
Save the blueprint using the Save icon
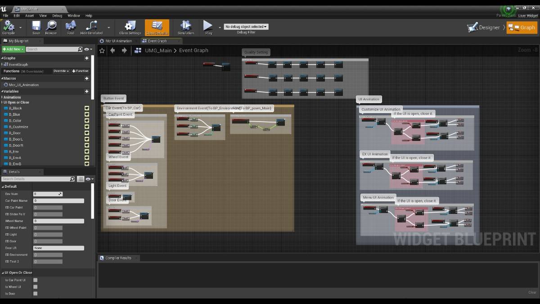(x=36, y=26)
